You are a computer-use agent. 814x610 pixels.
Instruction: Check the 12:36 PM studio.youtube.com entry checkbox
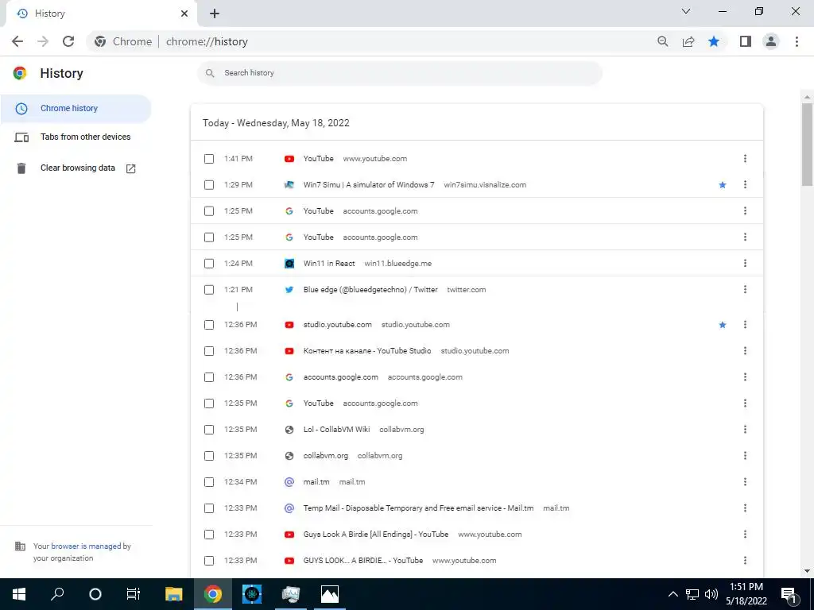(x=209, y=325)
